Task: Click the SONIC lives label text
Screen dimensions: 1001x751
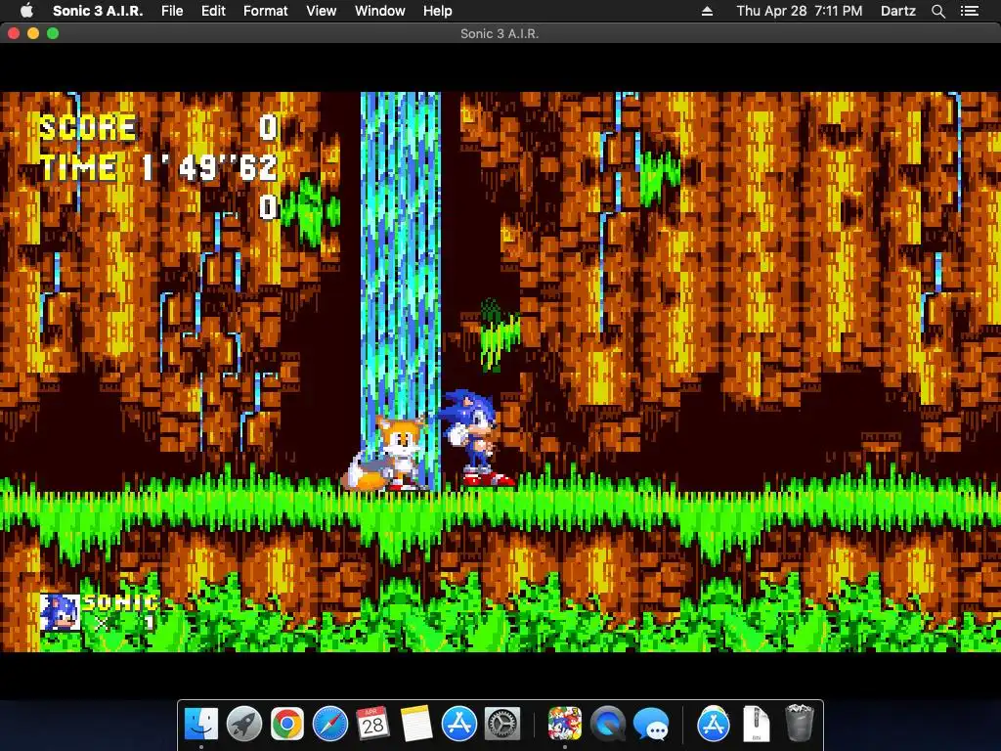Action: [x=121, y=602]
